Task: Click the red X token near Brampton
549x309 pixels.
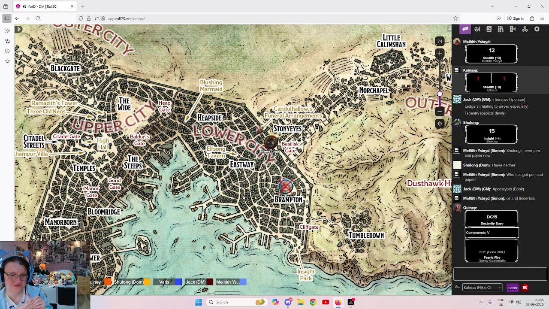Action: click(x=286, y=187)
